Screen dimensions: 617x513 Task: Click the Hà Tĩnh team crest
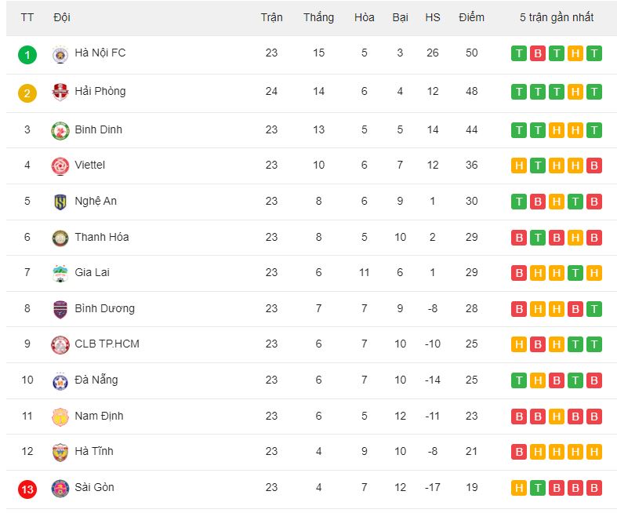pyautogui.click(x=60, y=452)
